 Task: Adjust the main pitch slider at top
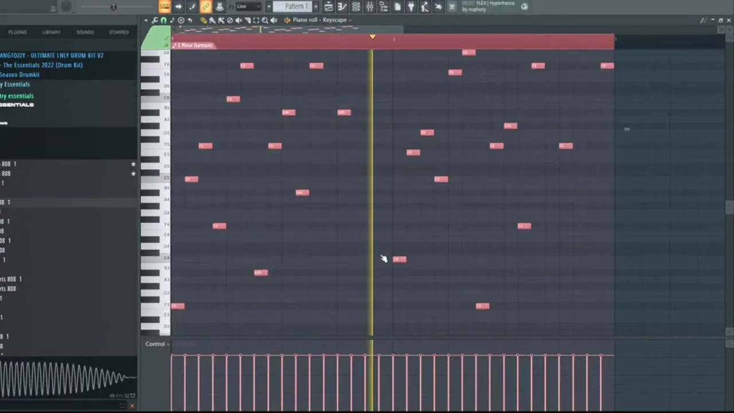(x=113, y=7)
